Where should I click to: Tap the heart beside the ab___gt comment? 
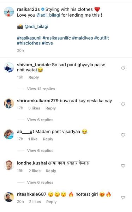(123, 135)
